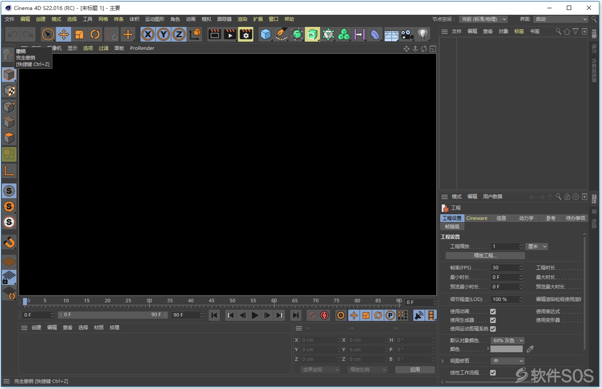Click the Floor environment icon
The height and width of the screenshot is (389, 602).
tap(391, 34)
